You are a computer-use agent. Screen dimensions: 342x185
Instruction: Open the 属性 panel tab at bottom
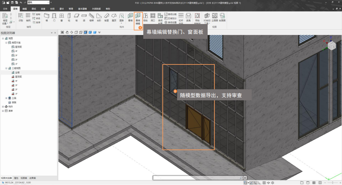click(16, 178)
